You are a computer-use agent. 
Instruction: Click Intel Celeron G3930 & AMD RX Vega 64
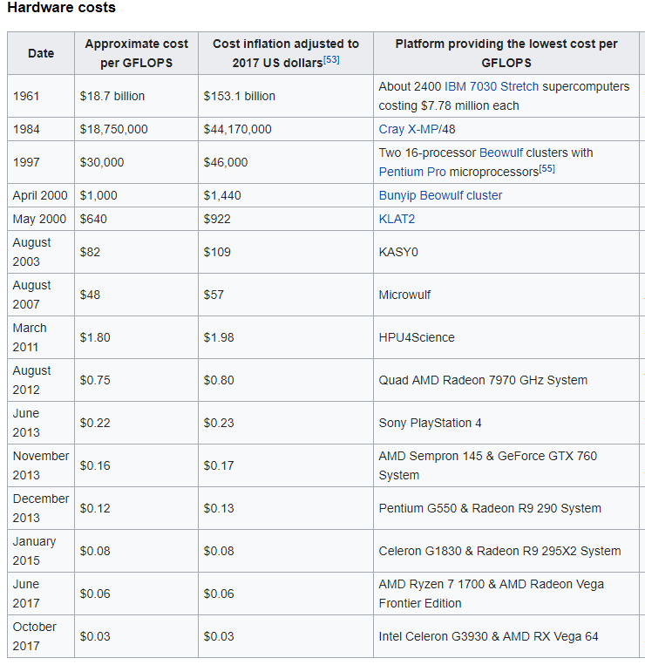(506, 636)
